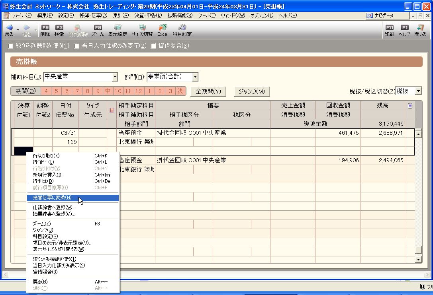This screenshot has height=295, width=433.
Task: Click the table vertical scrollbar up arrow
Action: click(418, 134)
